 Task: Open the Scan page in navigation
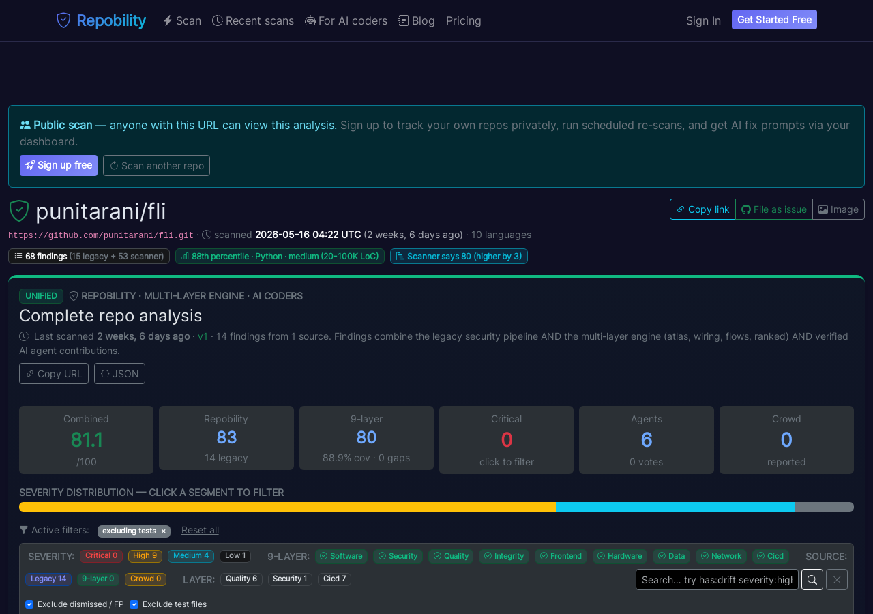pyautogui.click(x=182, y=20)
